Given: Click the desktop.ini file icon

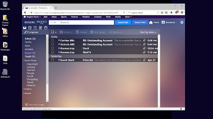Looking at the screenshot, I should pos(5,73).
